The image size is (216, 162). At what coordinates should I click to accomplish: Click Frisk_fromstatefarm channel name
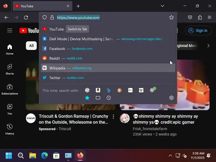tap(150, 129)
